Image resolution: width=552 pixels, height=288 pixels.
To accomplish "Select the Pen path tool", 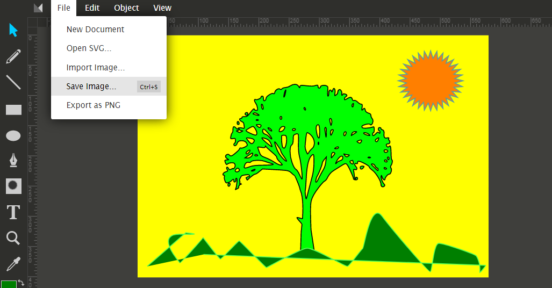I will pos(13,160).
